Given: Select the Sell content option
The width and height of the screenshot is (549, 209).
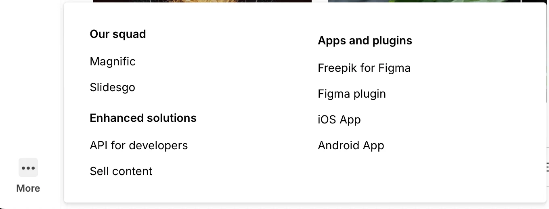Looking at the screenshot, I should (x=121, y=171).
